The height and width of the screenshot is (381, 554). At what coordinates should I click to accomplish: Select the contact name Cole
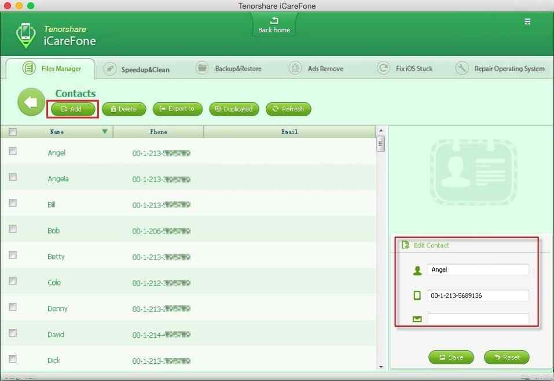point(54,283)
